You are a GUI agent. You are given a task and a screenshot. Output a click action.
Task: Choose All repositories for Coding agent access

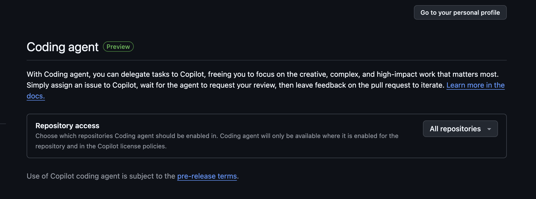point(460,128)
